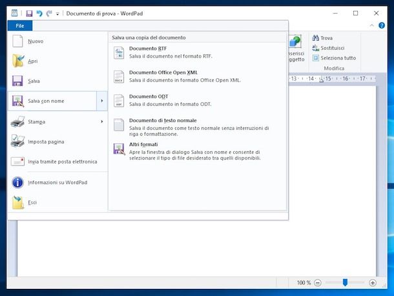The width and height of the screenshot is (394, 296).
Task: Click the zoom in plus button
Action: coord(373,283)
